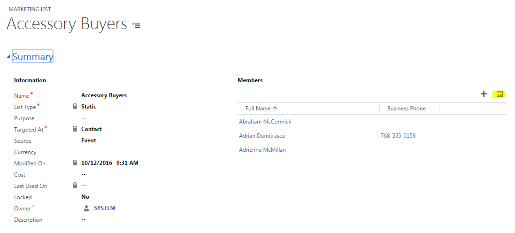The height and width of the screenshot is (233, 515).
Task: Click the lock icon beside List Type
Action: click(75, 107)
